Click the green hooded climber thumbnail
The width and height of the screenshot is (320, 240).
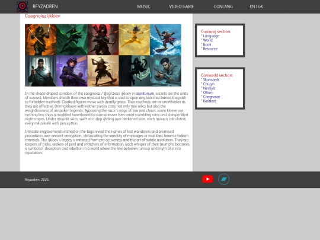pyautogui.click(x=72, y=40)
